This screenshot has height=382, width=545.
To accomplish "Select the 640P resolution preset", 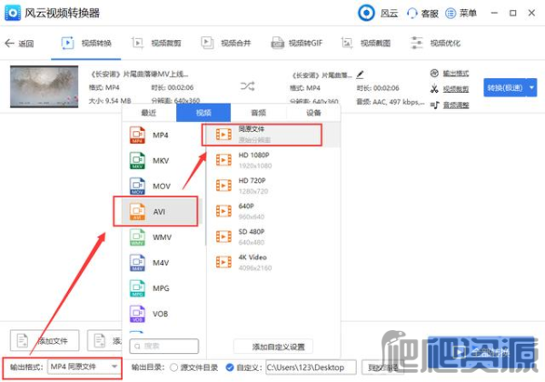I will click(x=273, y=211).
